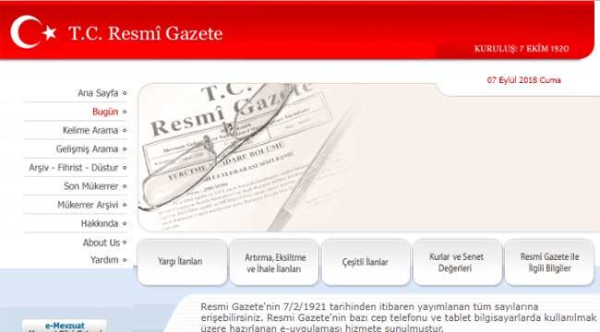Viewport: 600px width, 332px height.
Task: Click the T.C. Resmî Gazete header title
Action: (x=146, y=33)
